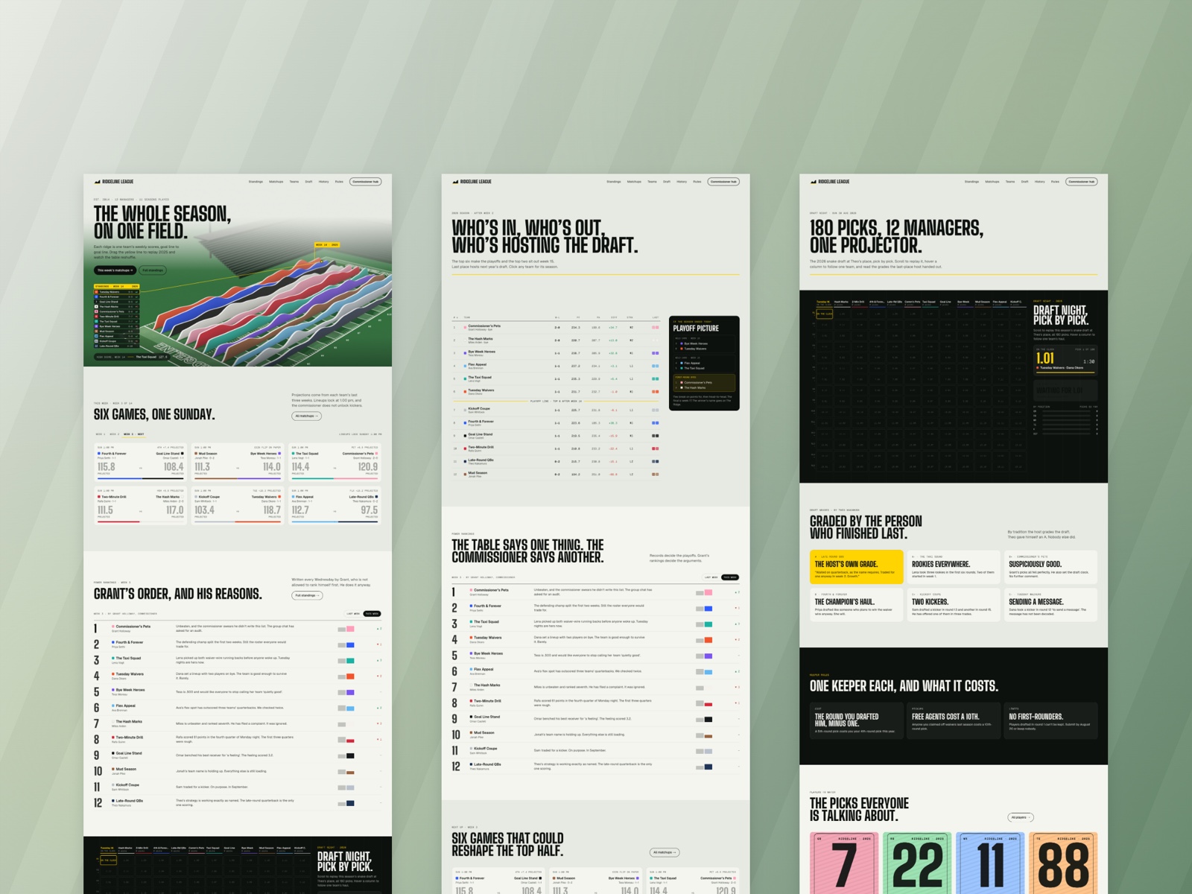Click Hash Marks column header in draft board
This screenshot has height=894, width=1192.
point(841,302)
